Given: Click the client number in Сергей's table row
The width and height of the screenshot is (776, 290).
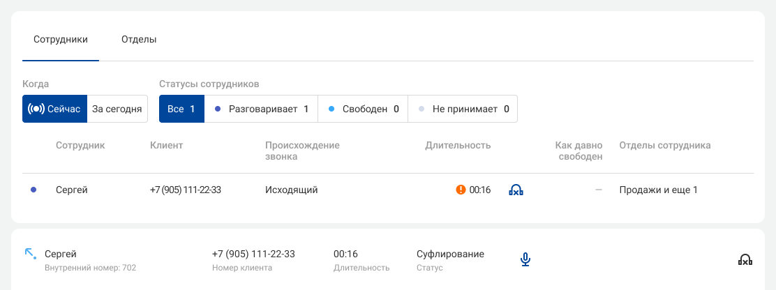Looking at the screenshot, I should [x=185, y=190].
